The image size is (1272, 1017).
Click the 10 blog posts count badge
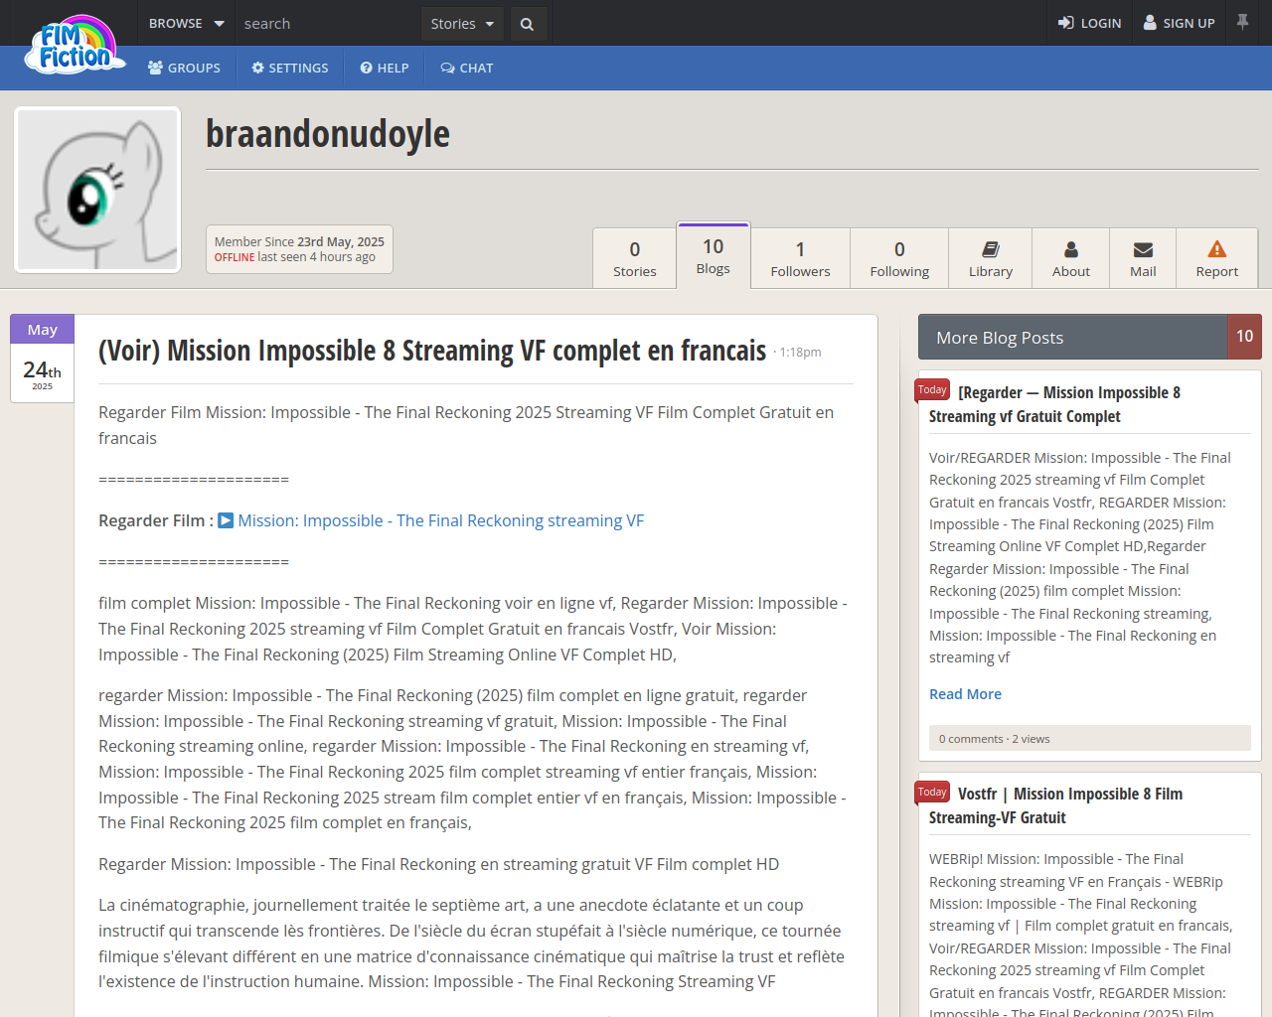pos(1245,337)
